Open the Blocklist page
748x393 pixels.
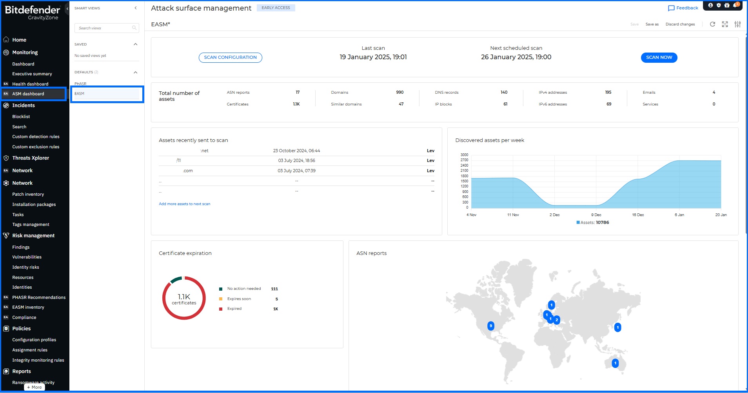click(x=21, y=116)
